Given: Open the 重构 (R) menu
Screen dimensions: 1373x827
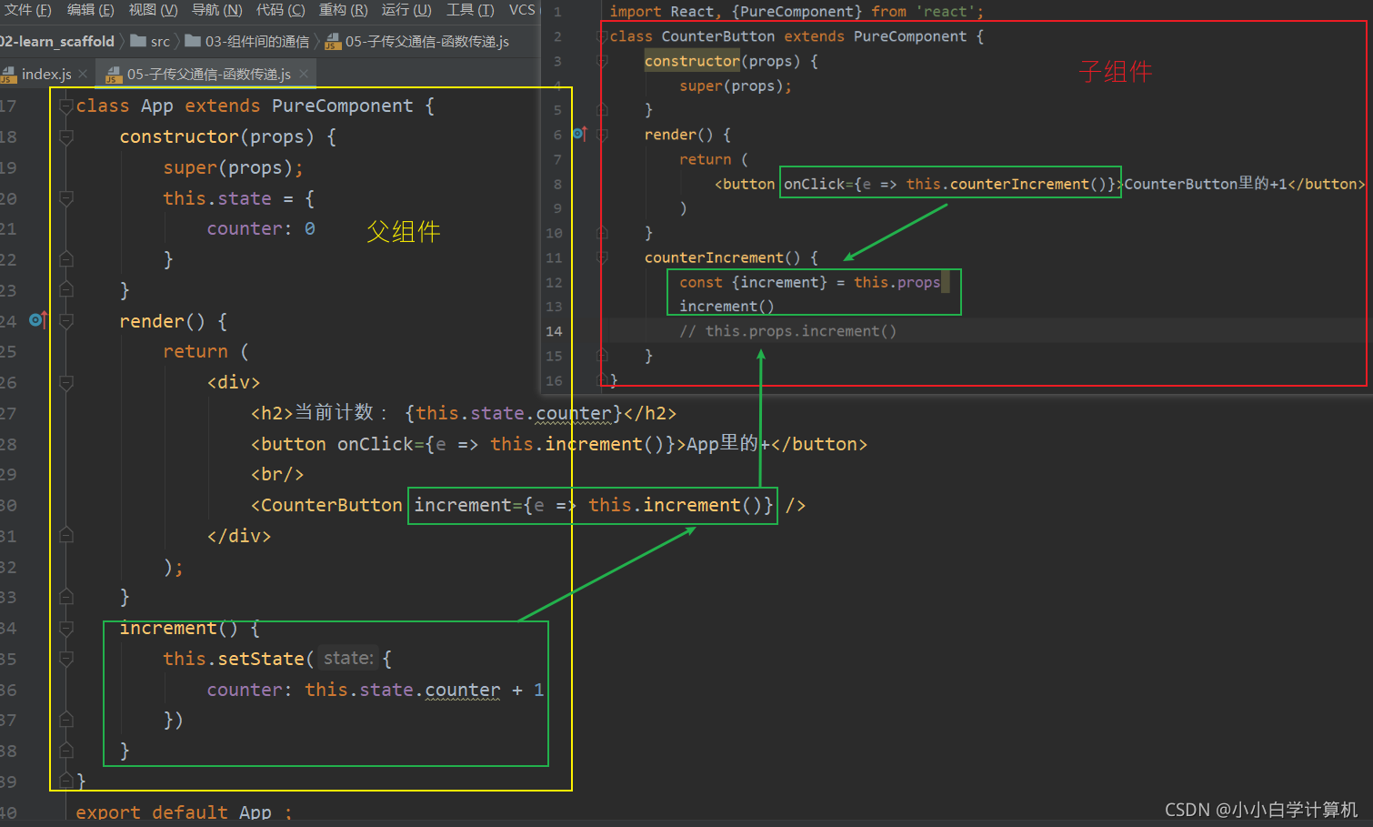Looking at the screenshot, I should (343, 10).
